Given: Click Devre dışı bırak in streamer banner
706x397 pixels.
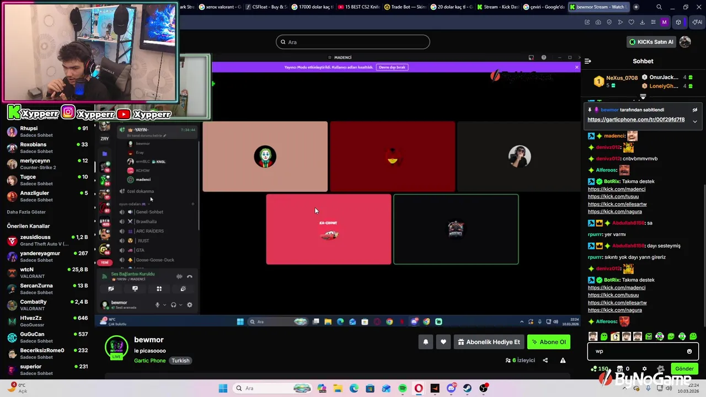Looking at the screenshot, I should 392,67.
